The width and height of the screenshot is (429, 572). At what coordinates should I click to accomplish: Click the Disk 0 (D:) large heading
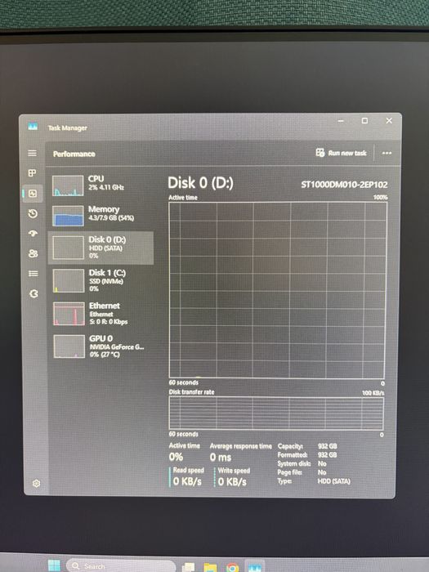[x=200, y=183]
